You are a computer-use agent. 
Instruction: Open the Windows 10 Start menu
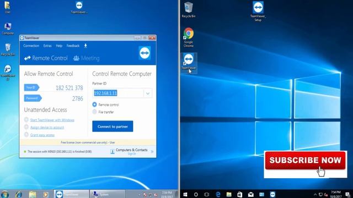[x=185, y=194]
